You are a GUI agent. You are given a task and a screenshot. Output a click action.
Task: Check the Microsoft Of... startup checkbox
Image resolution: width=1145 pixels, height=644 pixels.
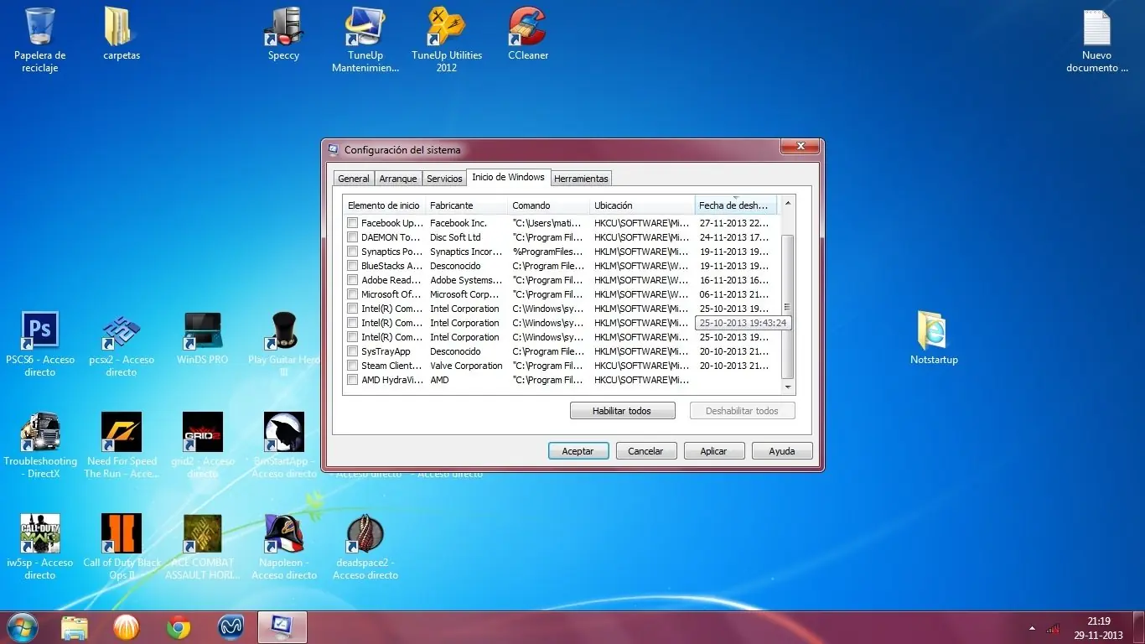pos(352,294)
